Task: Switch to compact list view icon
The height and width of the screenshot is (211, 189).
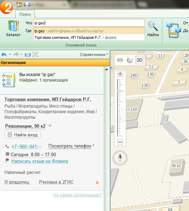Action: (28, 54)
